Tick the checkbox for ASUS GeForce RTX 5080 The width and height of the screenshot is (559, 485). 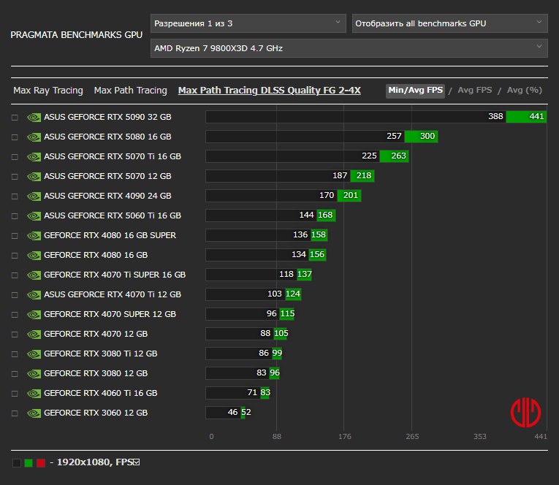coord(15,137)
